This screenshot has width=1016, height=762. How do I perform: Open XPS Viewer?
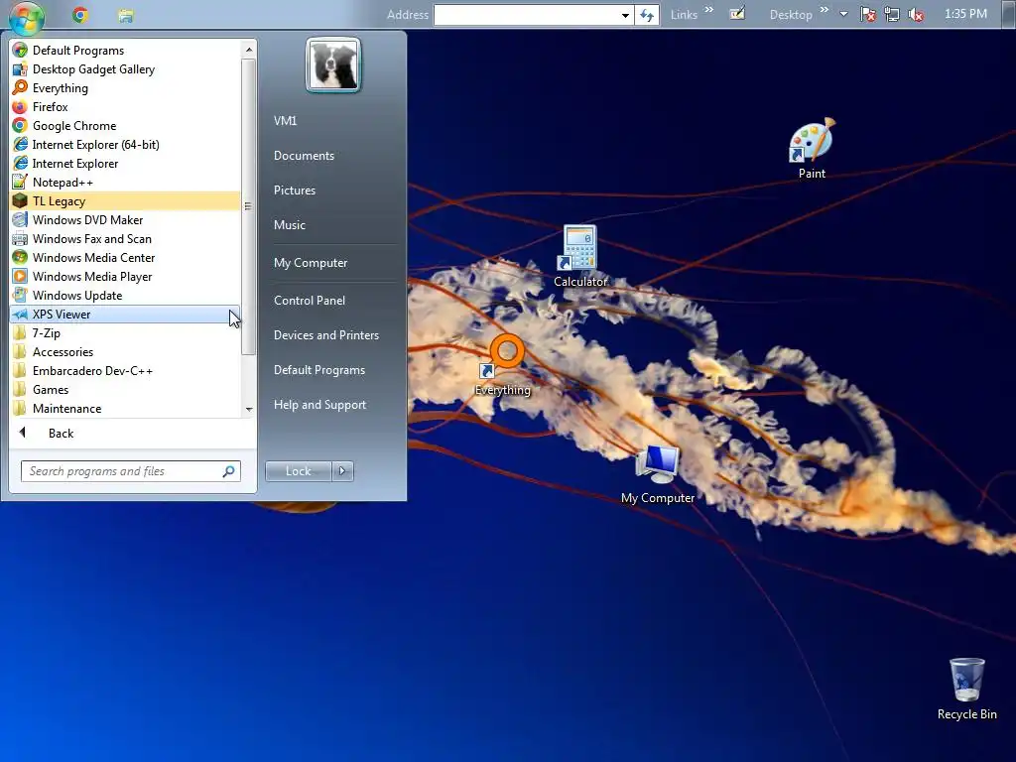pos(125,315)
